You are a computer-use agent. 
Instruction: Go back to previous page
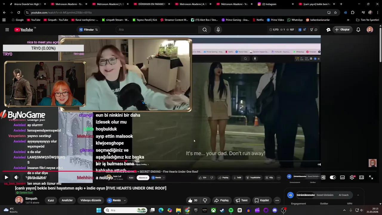point(4,13)
